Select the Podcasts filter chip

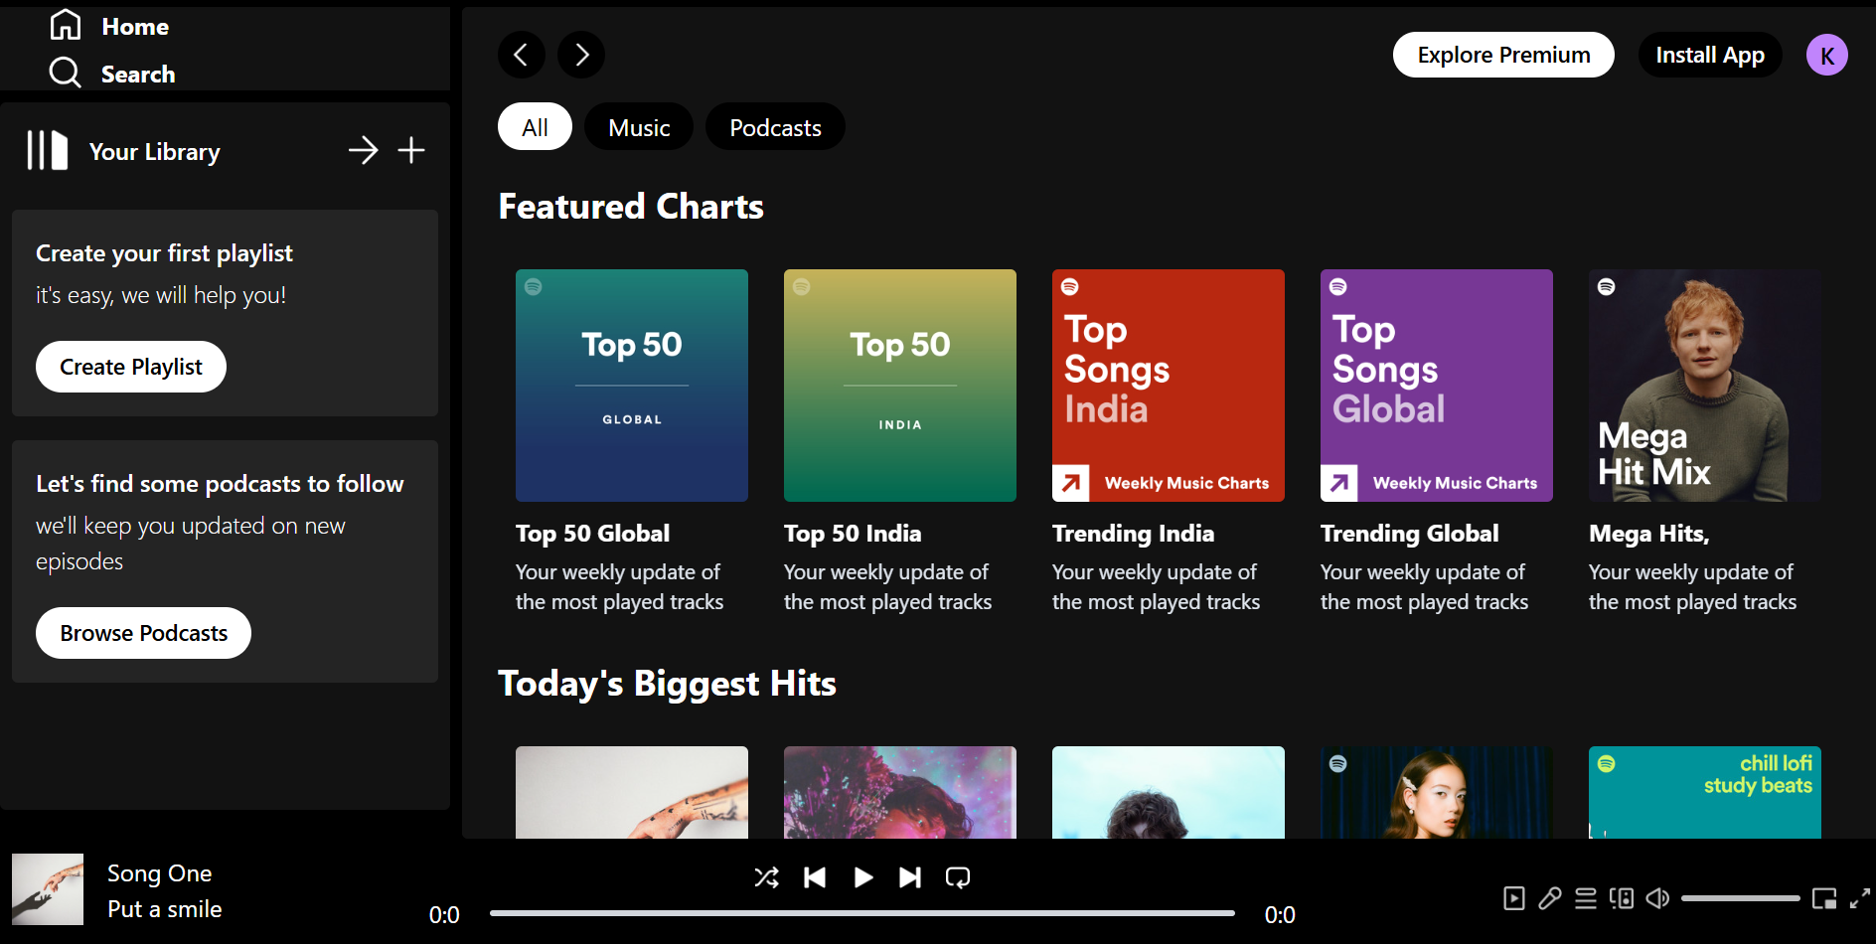pos(775,127)
